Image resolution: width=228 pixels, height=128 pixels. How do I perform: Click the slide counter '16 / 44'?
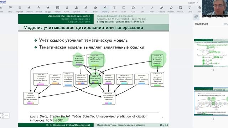[x=164, y=125]
